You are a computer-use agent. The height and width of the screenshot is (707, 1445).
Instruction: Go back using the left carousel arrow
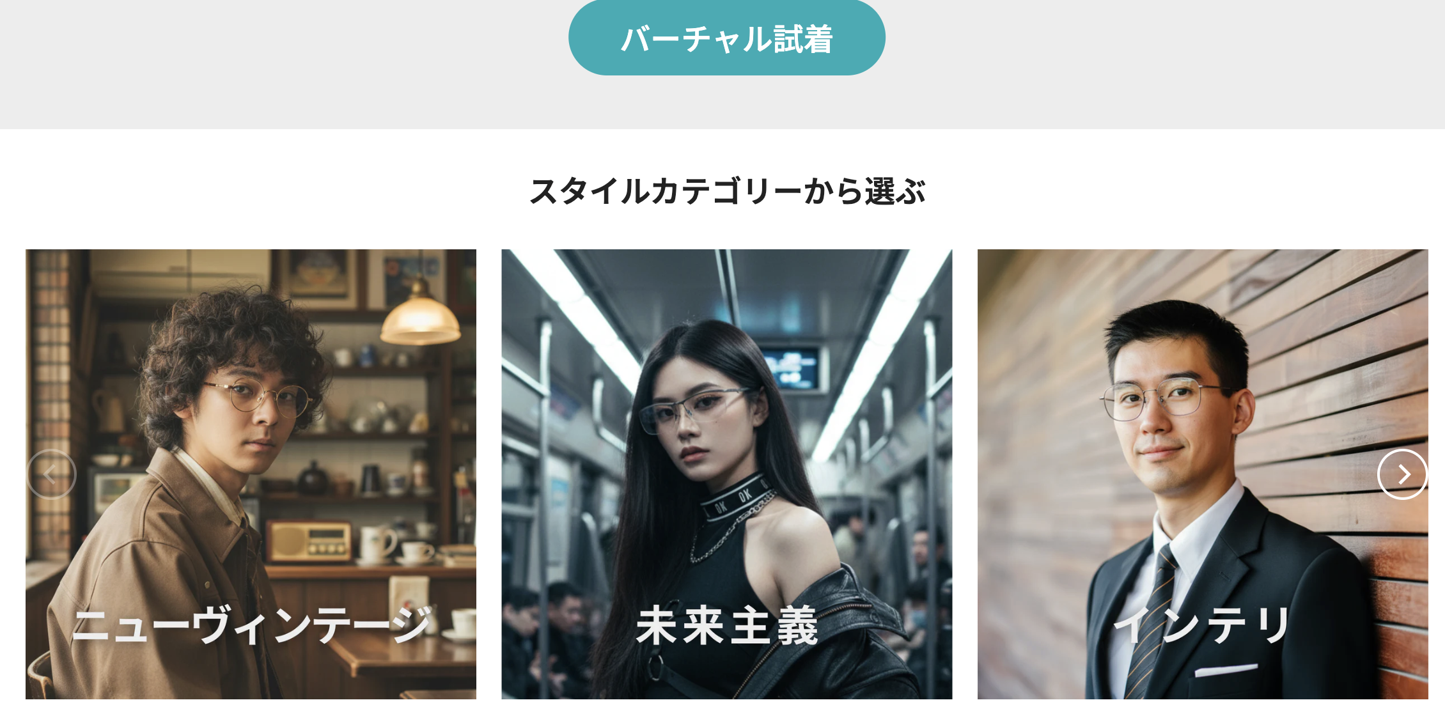coord(51,474)
